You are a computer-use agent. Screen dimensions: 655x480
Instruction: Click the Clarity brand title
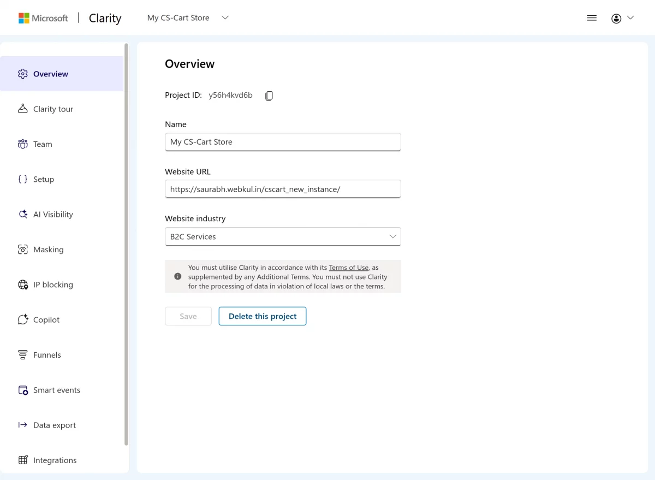tap(105, 18)
